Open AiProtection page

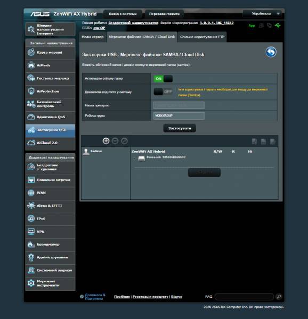tap(50, 91)
